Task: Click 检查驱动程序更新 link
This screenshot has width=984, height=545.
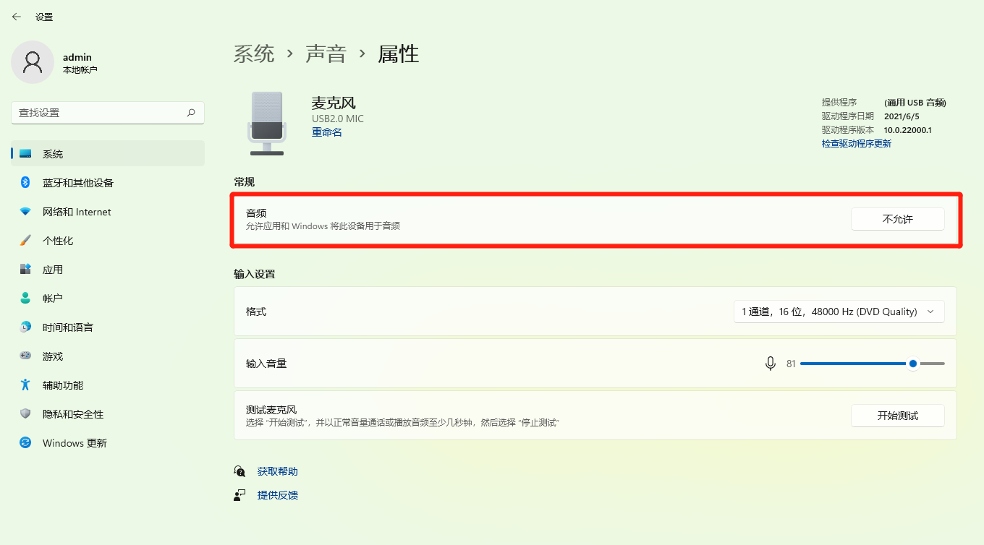Action: [x=857, y=144]
